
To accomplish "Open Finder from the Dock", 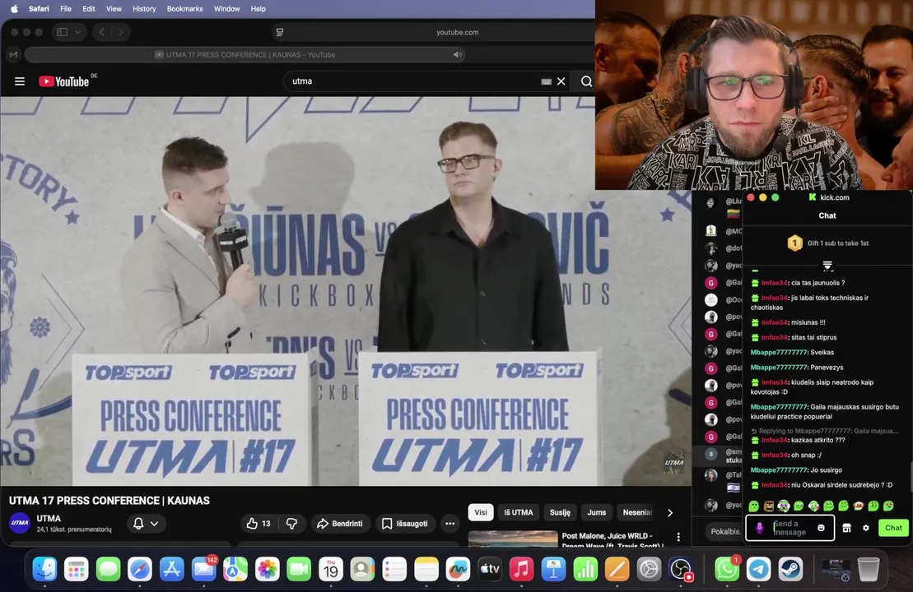I will click(44, 569).
